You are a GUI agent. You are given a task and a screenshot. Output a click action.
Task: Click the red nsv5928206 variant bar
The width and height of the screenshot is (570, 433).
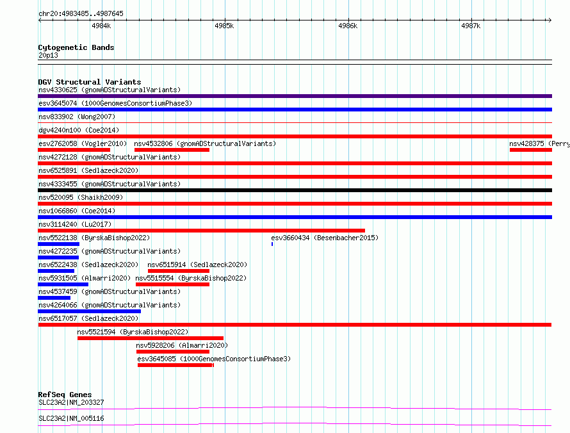pyautogui.click(x=173, y=352)
